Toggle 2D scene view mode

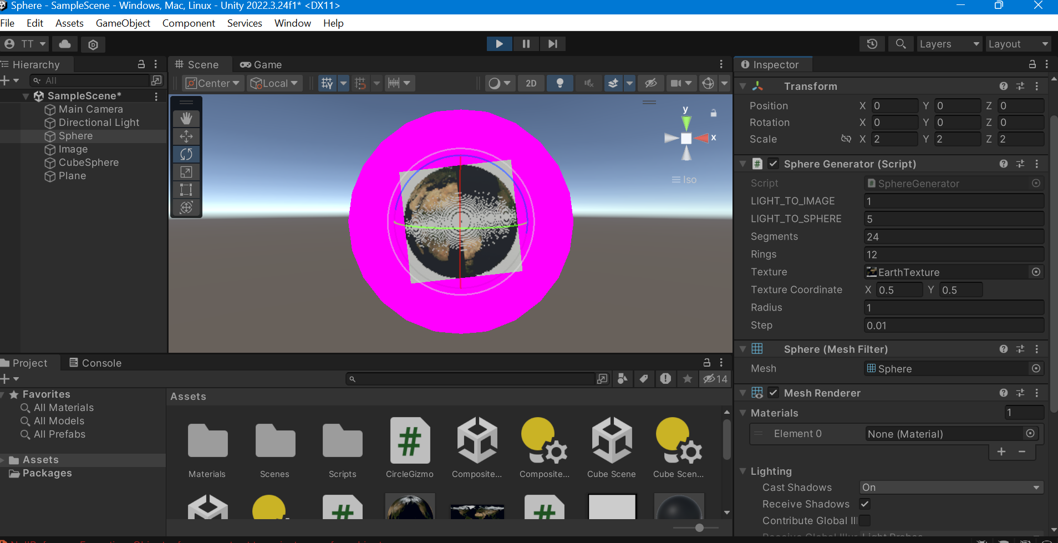[531, 83]
